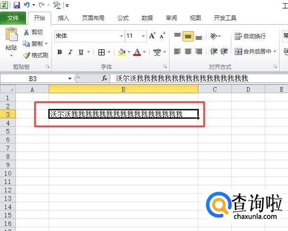Click the Save icon in quick access toolbar
Image resolution: width=288 pixels, height=231 pixels.
point(17,5)
